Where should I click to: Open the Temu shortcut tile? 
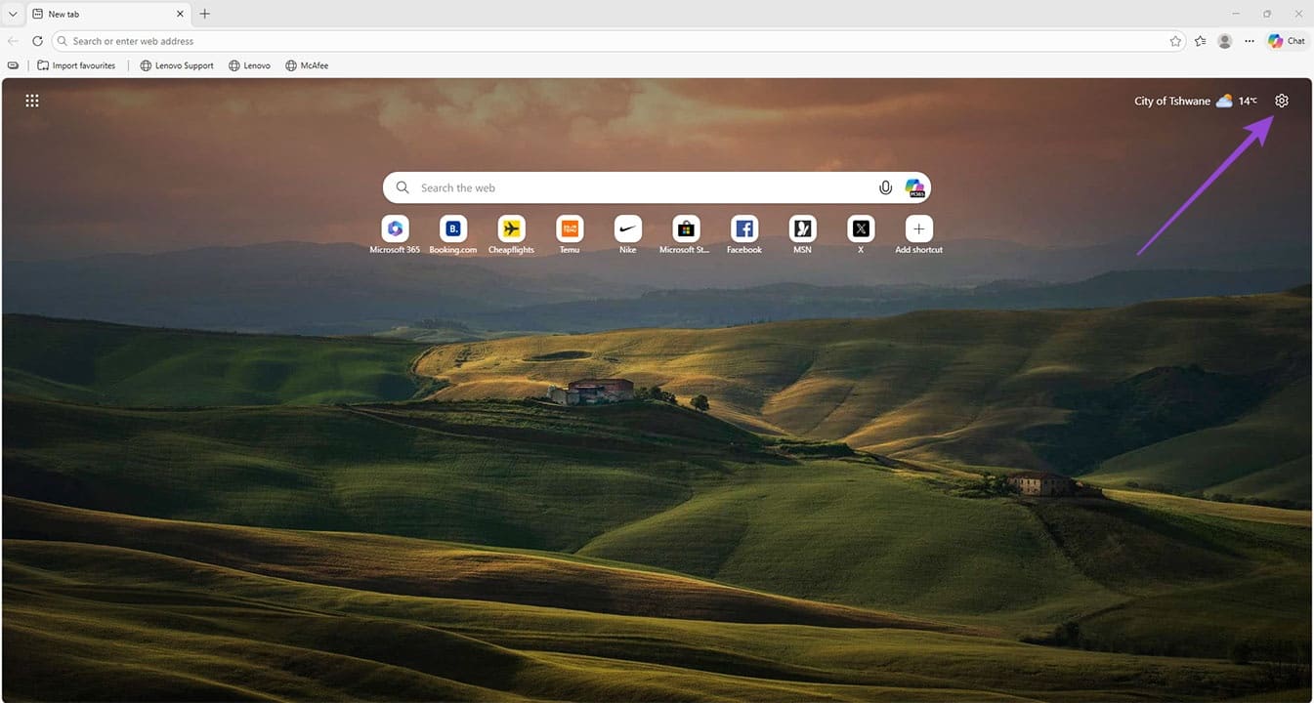[570, 228]
